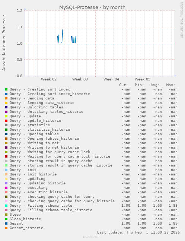The height and width of the screenshot is (241, 185).
Task: Click the blue swatch for Creating sort index_historie
Action: pyautogui.click(x=6, y=94)
